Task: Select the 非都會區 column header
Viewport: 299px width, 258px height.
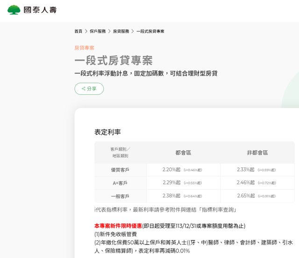Action: coord(257,153)
